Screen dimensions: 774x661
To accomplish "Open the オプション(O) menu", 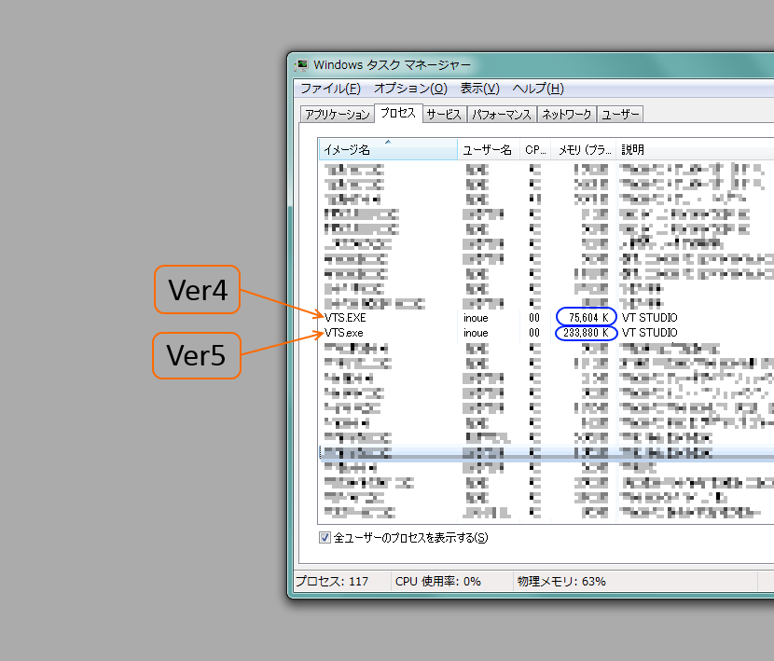I will [410, 89].
